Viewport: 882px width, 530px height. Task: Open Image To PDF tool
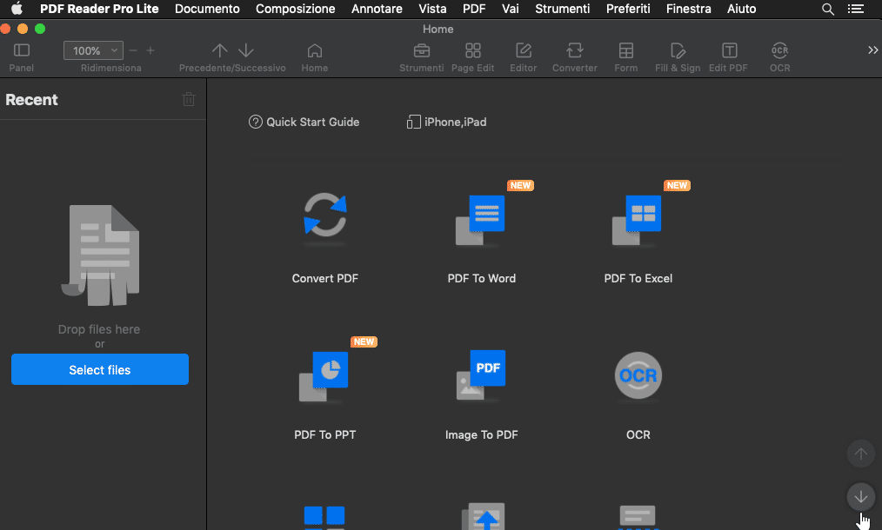pyautogui.click(x=481, y=375)
